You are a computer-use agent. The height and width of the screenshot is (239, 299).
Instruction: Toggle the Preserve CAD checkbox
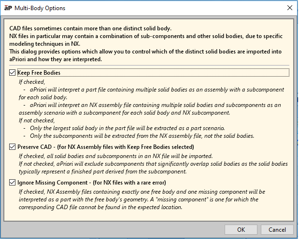pos(12,146)
